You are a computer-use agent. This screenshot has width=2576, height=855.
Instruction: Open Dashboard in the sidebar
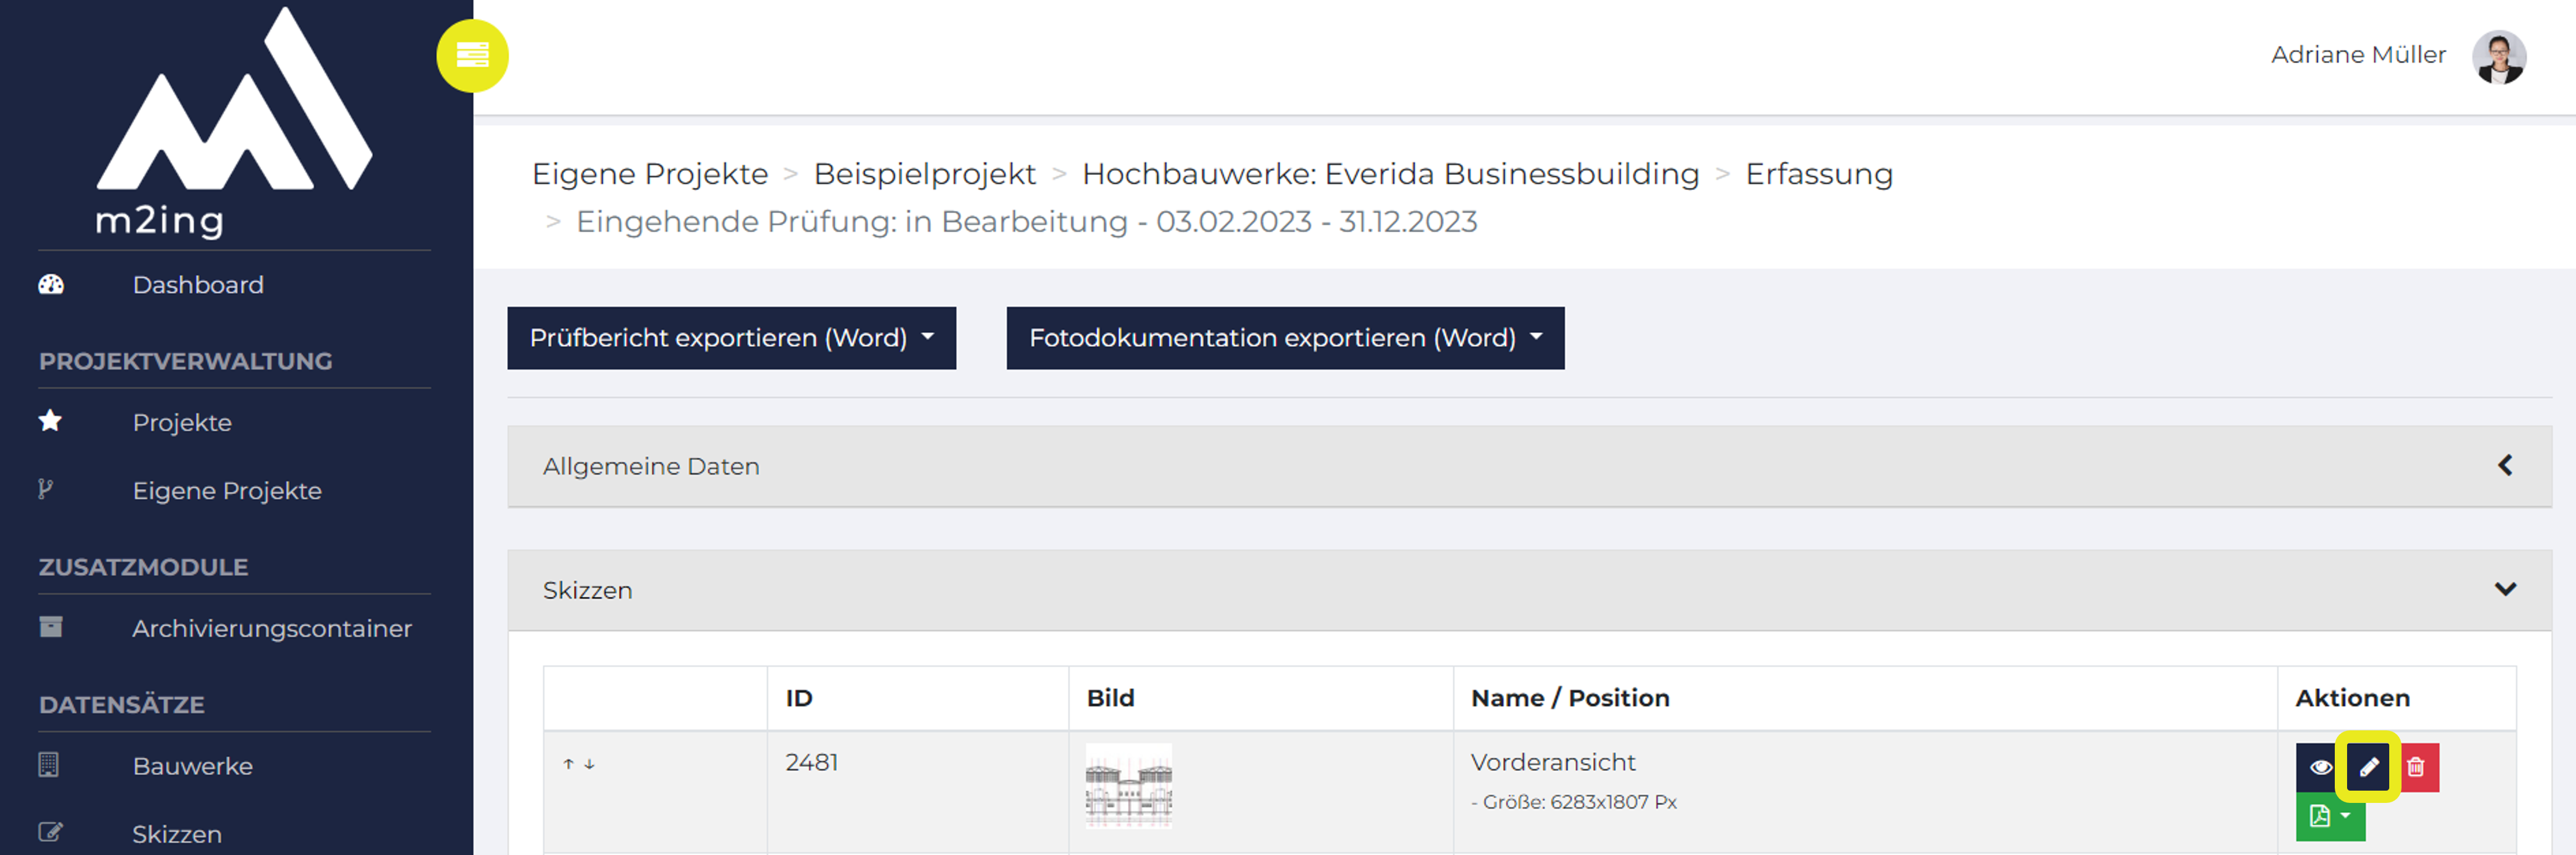pyautogui.click(x=198, y=285)
